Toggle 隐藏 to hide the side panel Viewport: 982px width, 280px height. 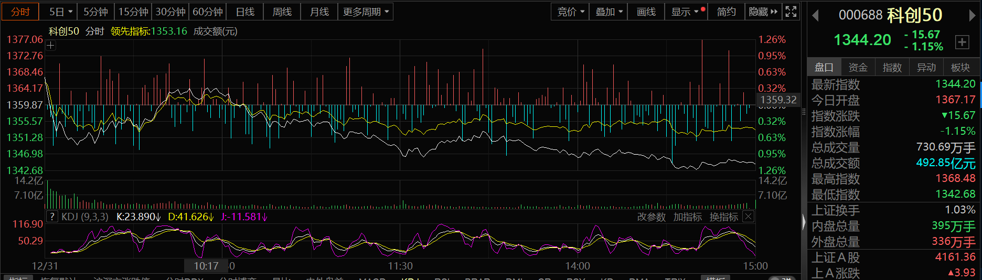(763, 12)
